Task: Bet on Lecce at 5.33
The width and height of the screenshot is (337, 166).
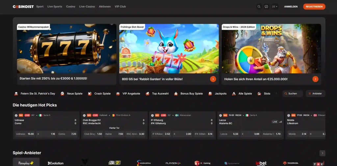Action: [229, 134]
